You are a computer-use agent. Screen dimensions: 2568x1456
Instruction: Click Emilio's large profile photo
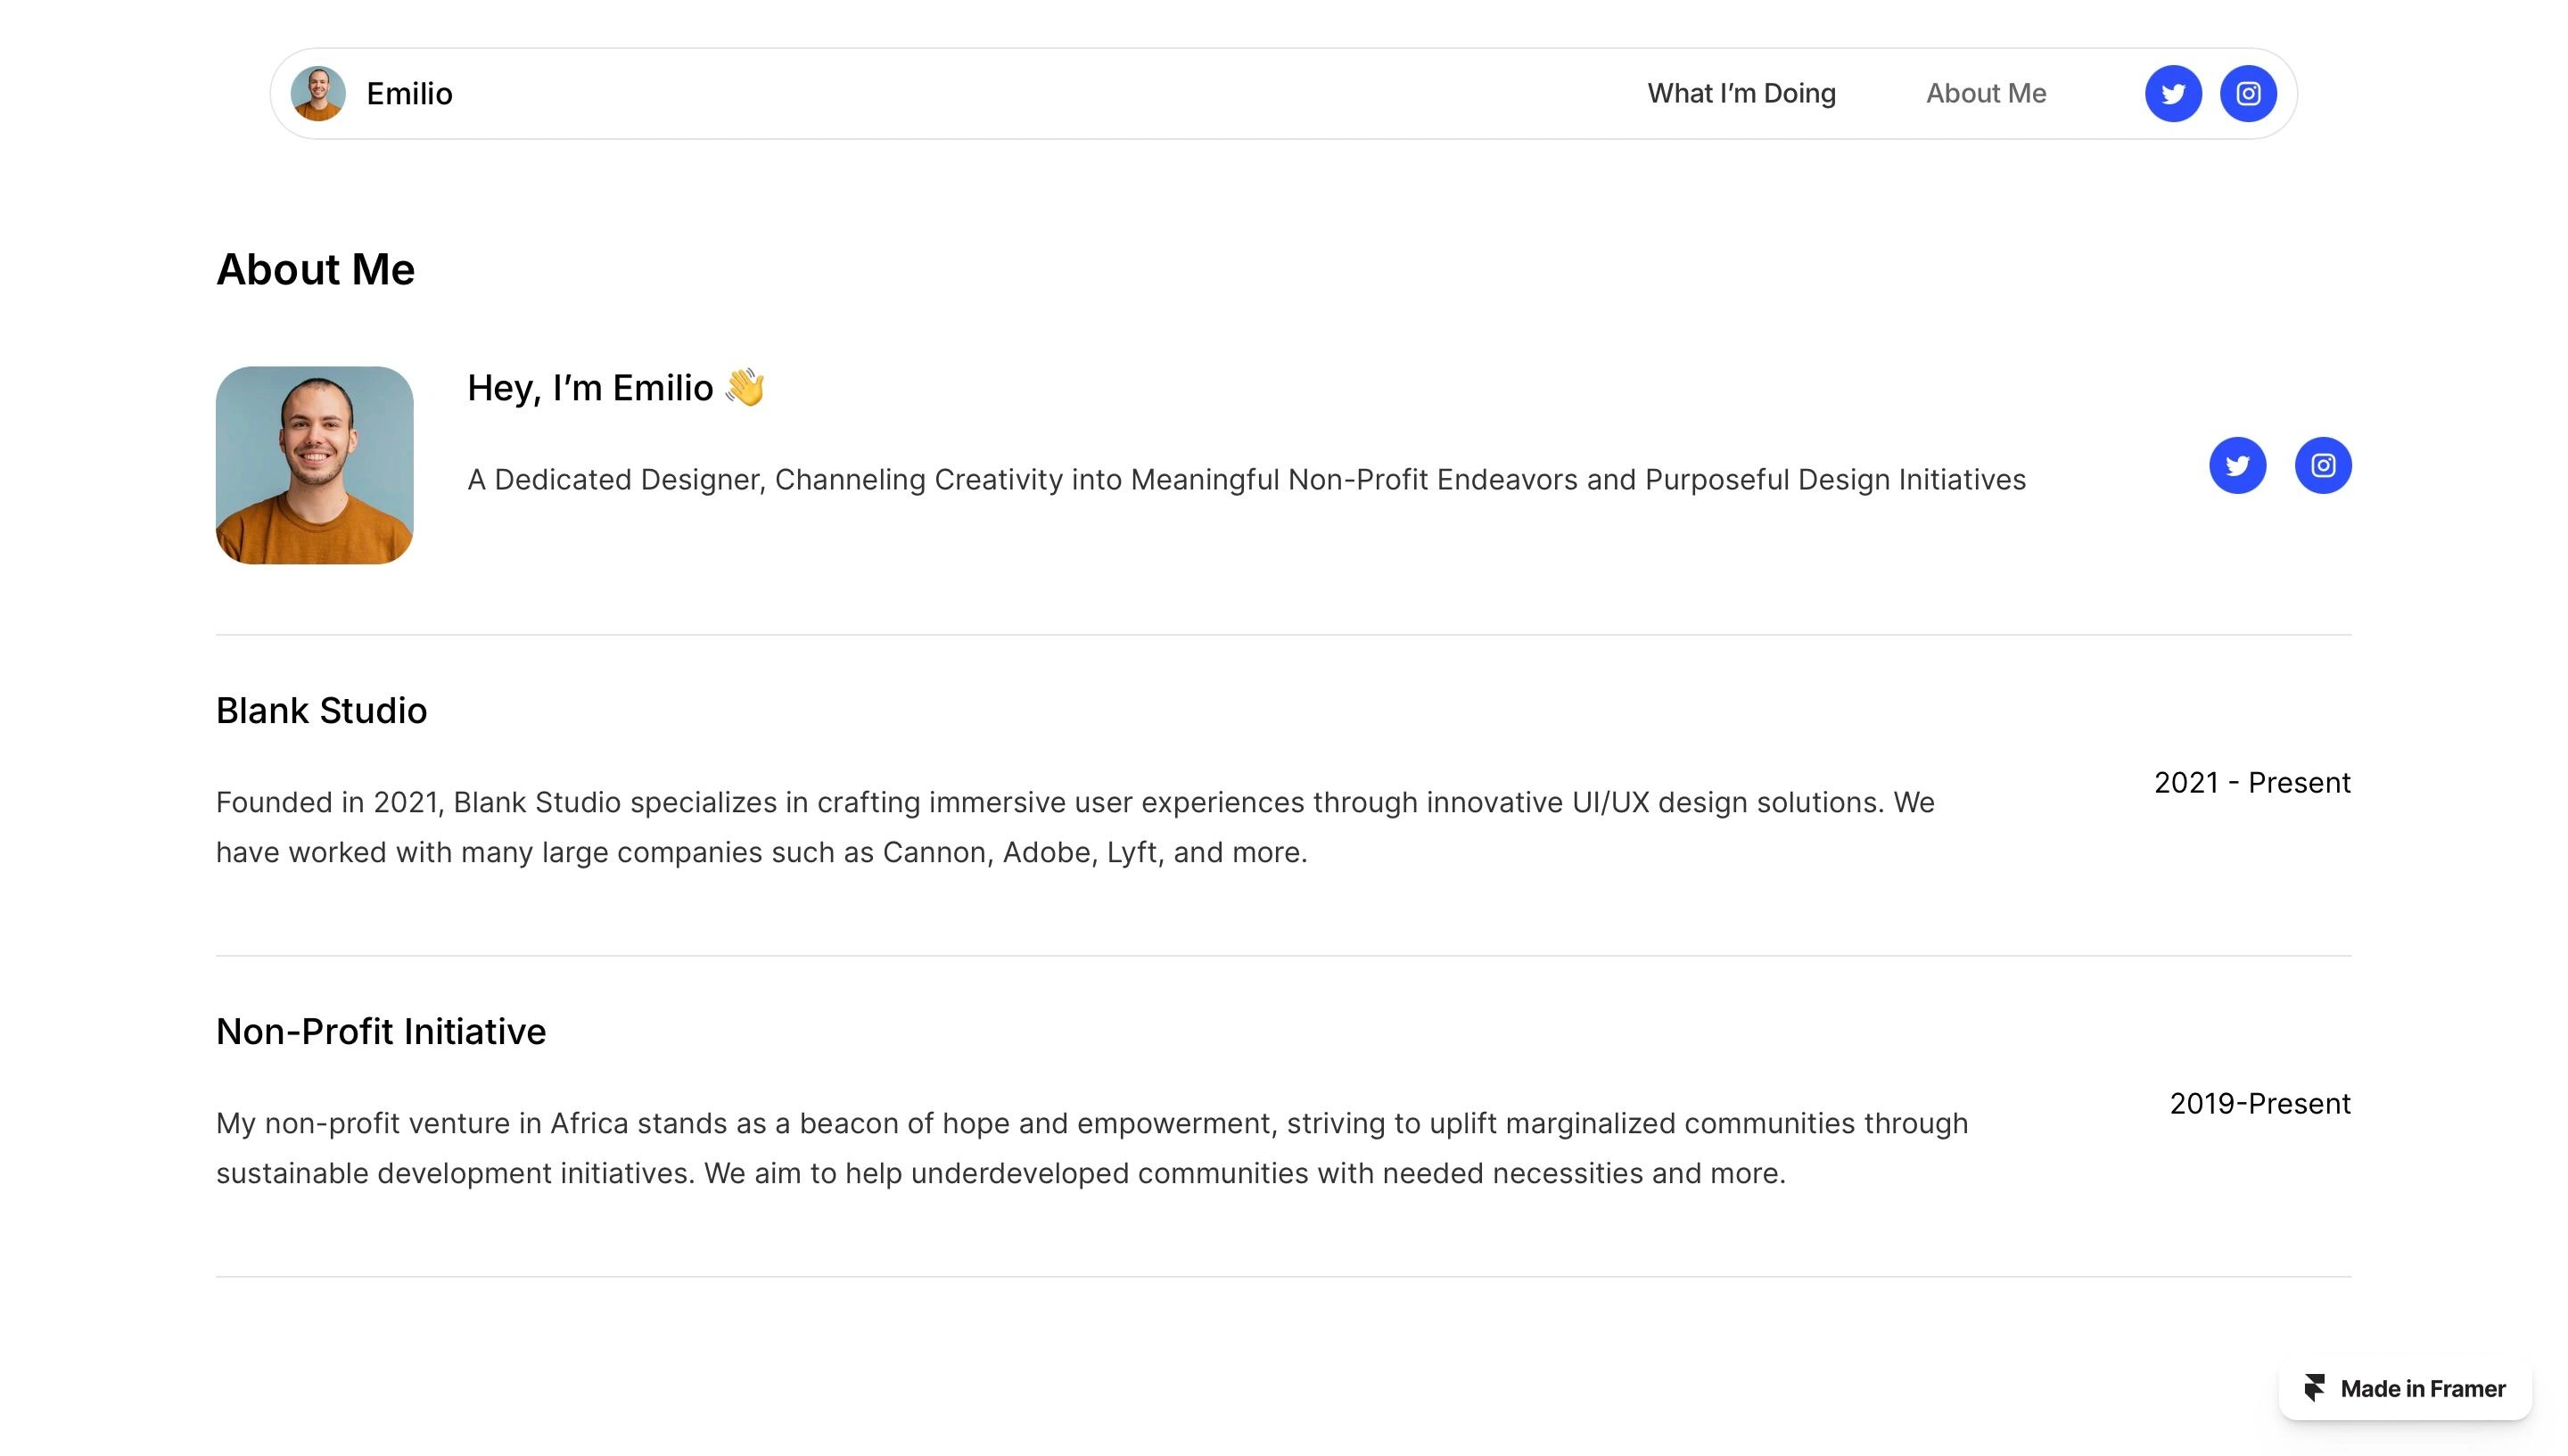[x=314, y=465]
